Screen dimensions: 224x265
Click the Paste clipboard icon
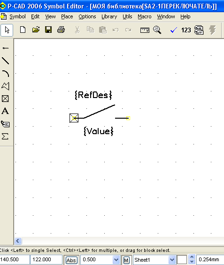tap(103, 30)
